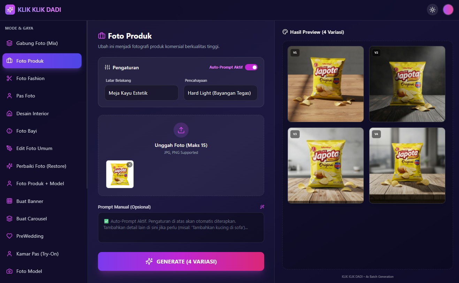The height and width of the screenshot is (283, 459).
Task: Switch to Buat Banner mode
Action: (42, 201)
